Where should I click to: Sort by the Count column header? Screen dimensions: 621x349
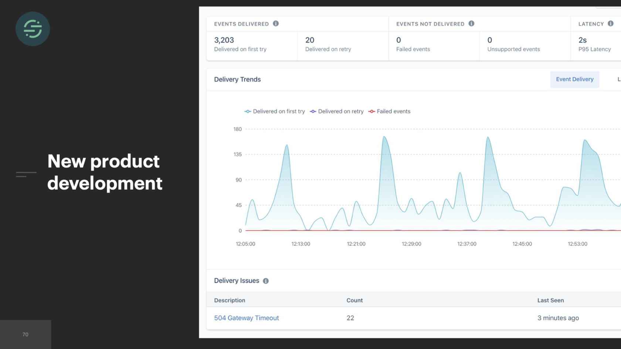coord(354,300)
